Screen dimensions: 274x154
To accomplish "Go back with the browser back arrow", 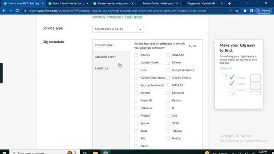I will (4, 11).
